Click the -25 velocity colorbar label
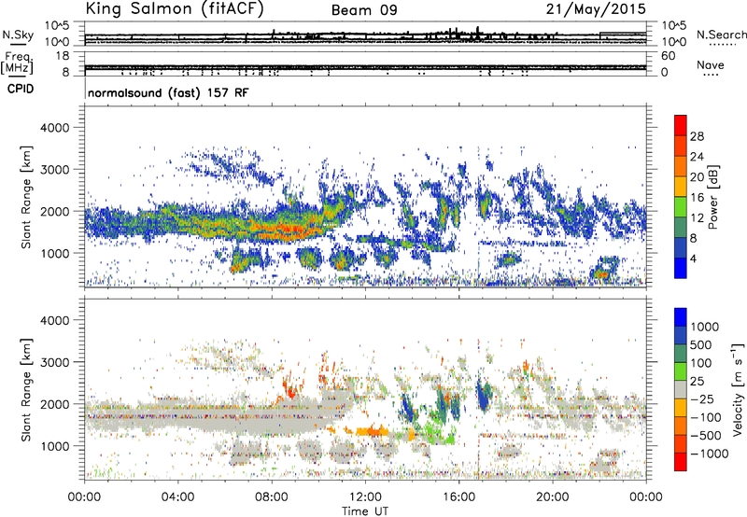747x517 pixels. tap(701, 399)
